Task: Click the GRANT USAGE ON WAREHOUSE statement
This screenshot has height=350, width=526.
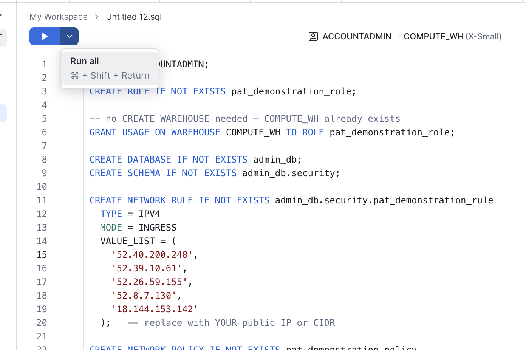Action: (272, 132)
